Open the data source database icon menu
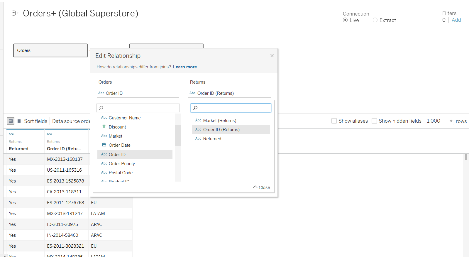The width and height of the screenshot is (469, 257). point(15,13)
